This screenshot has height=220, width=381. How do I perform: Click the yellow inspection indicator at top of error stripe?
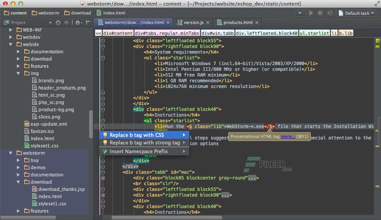pyautogui.click(x=378, y=41)
